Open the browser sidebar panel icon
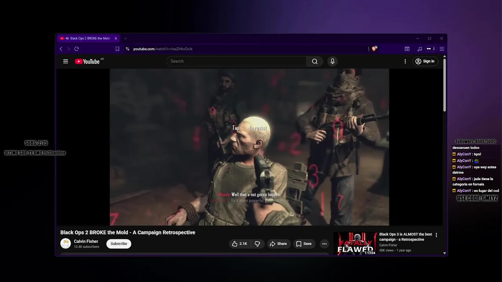 [x=407, y=49]
